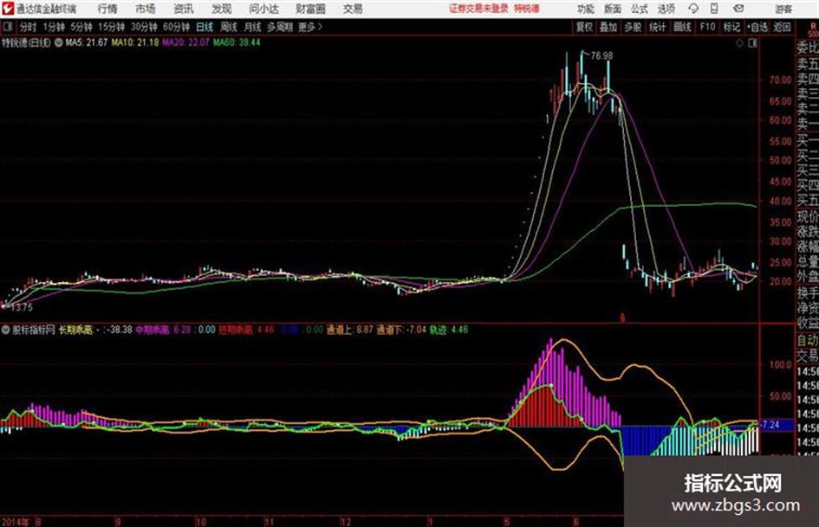Open the 市场 menu

146,9
